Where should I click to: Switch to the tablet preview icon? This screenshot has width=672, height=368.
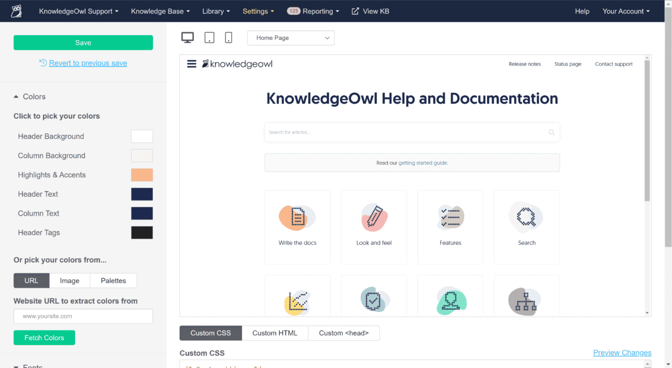(x=209, y=38)
